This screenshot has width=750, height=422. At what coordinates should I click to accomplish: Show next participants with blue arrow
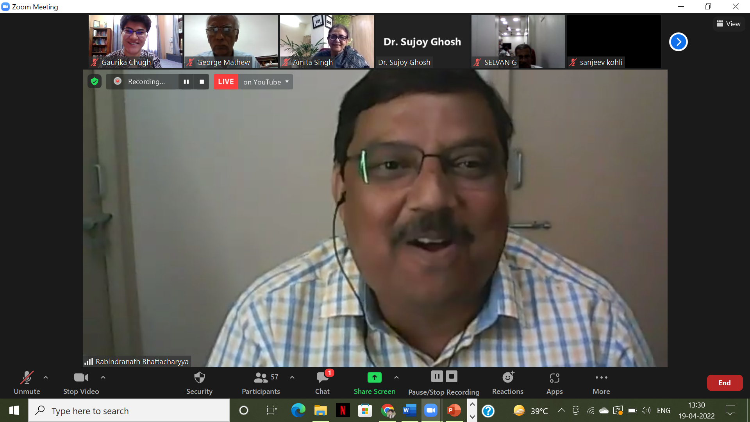point(678,42)
